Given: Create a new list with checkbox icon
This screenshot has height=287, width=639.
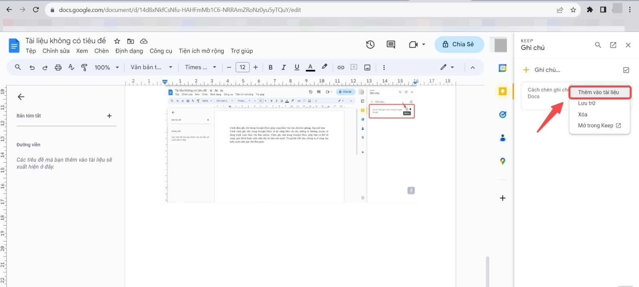Looking at the screenshot, I should pos(626,70).
